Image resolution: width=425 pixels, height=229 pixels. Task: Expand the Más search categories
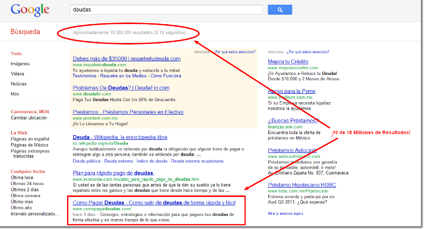pyautogui.click(x=15, y=94)
